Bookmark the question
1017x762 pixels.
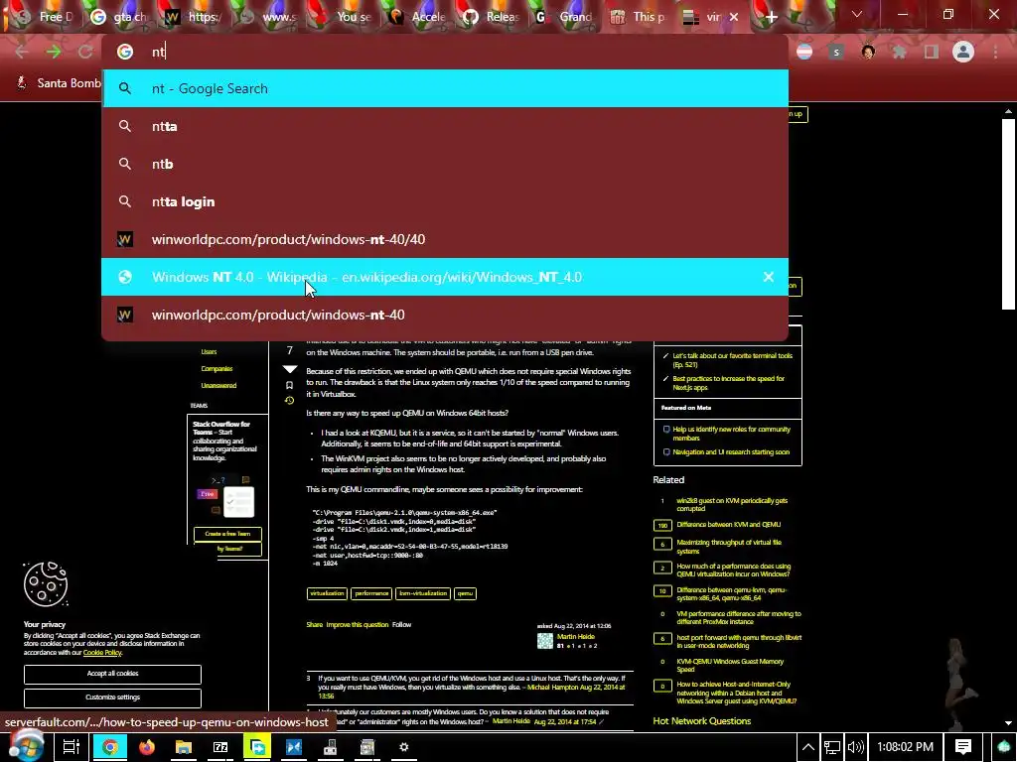[x=289, y=385]
